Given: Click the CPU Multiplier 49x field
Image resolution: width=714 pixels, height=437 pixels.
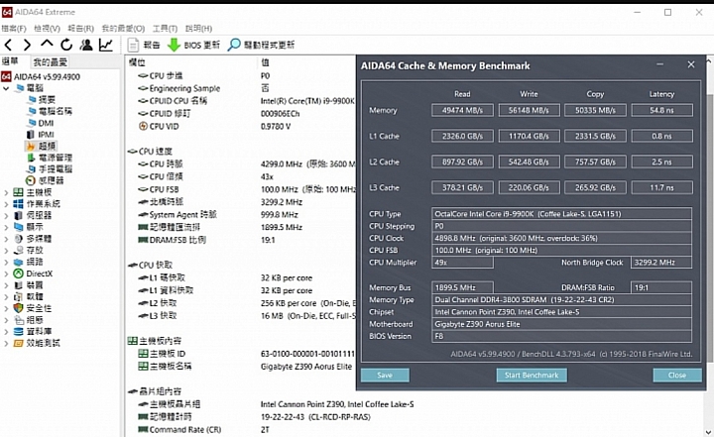Looking at the screenshot, I should (x=462, y=263).
